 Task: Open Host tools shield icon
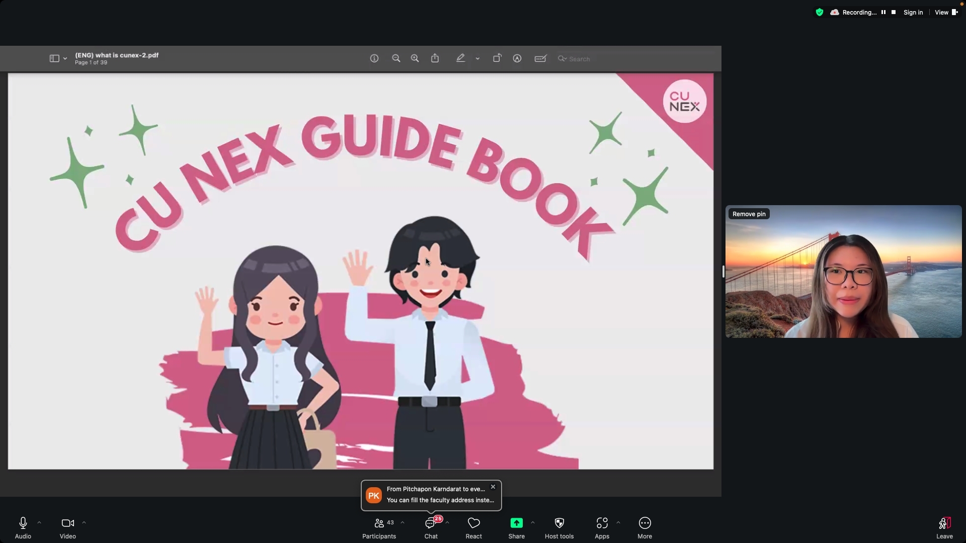(559, 523)
